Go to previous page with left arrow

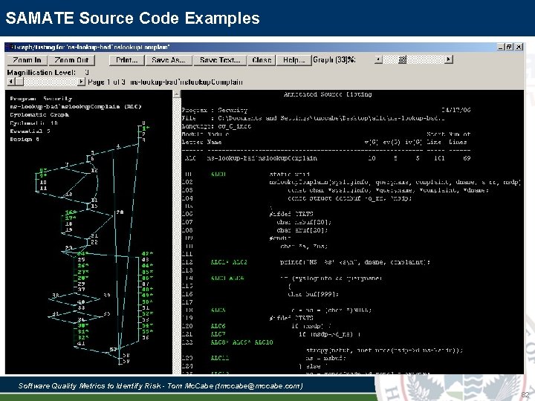(x=11, y=82)
